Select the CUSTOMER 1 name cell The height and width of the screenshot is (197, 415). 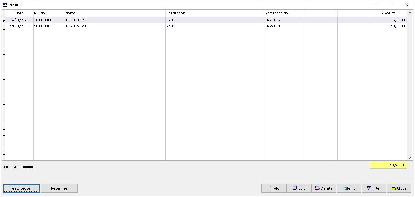[115, 26]
